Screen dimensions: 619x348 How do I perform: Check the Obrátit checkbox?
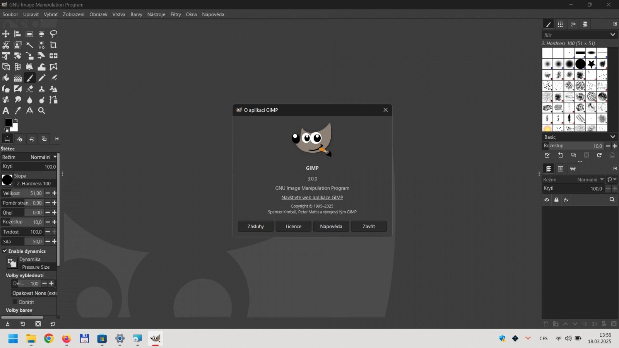15,302
